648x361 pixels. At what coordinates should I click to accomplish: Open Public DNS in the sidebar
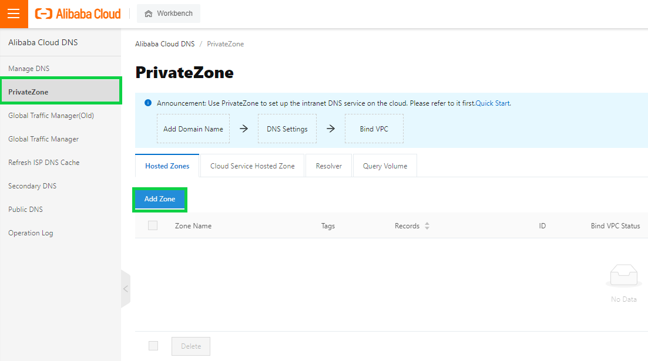click(61, 210)
